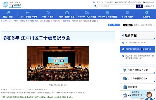Go to 子育て・教育 breadcrumb link

[18, 21]
